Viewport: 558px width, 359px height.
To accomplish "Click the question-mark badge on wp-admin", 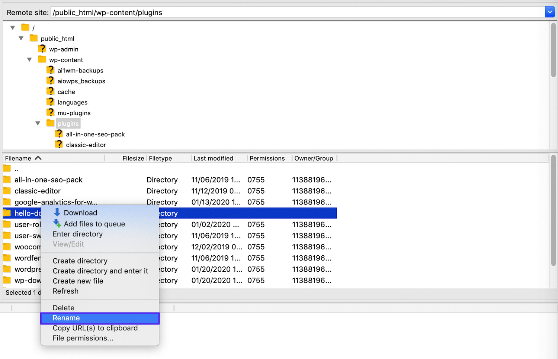I will [42, 49].
